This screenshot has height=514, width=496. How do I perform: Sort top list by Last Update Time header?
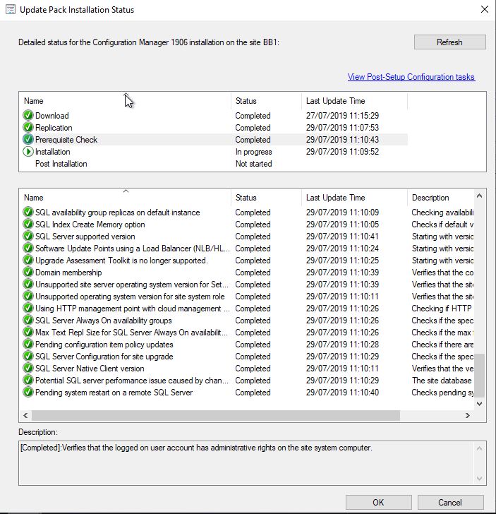click(354, 101)
